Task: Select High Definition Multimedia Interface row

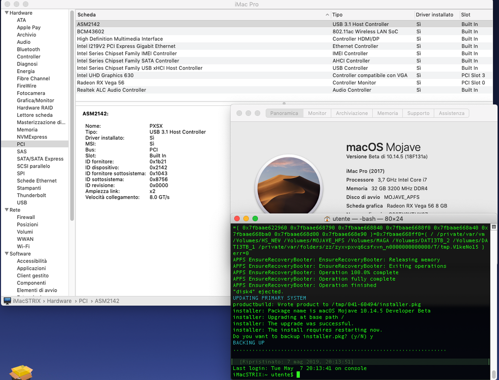Action: 284,39
